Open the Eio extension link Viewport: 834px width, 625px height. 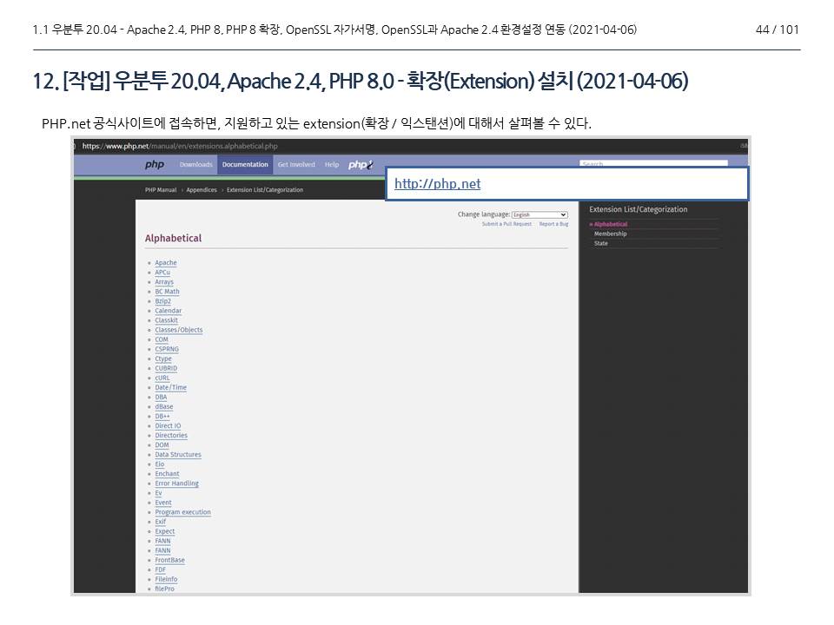tap(160, 464)
